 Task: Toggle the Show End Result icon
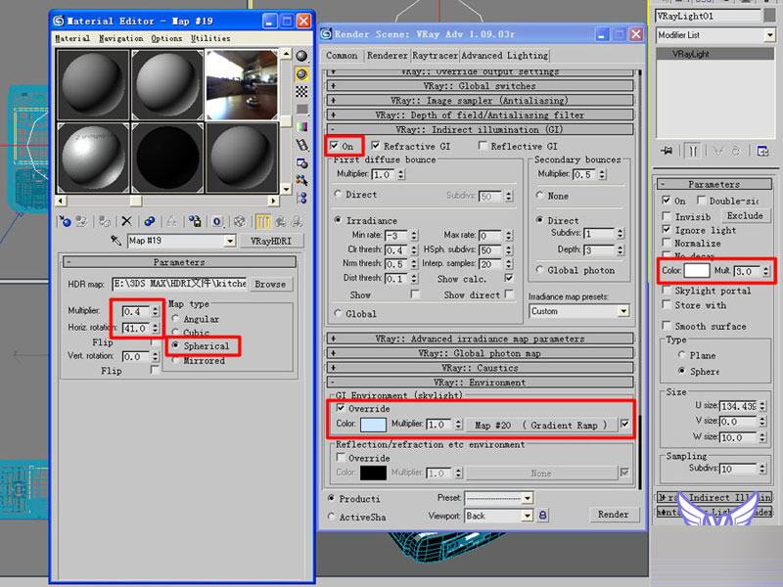coord(263,221)
